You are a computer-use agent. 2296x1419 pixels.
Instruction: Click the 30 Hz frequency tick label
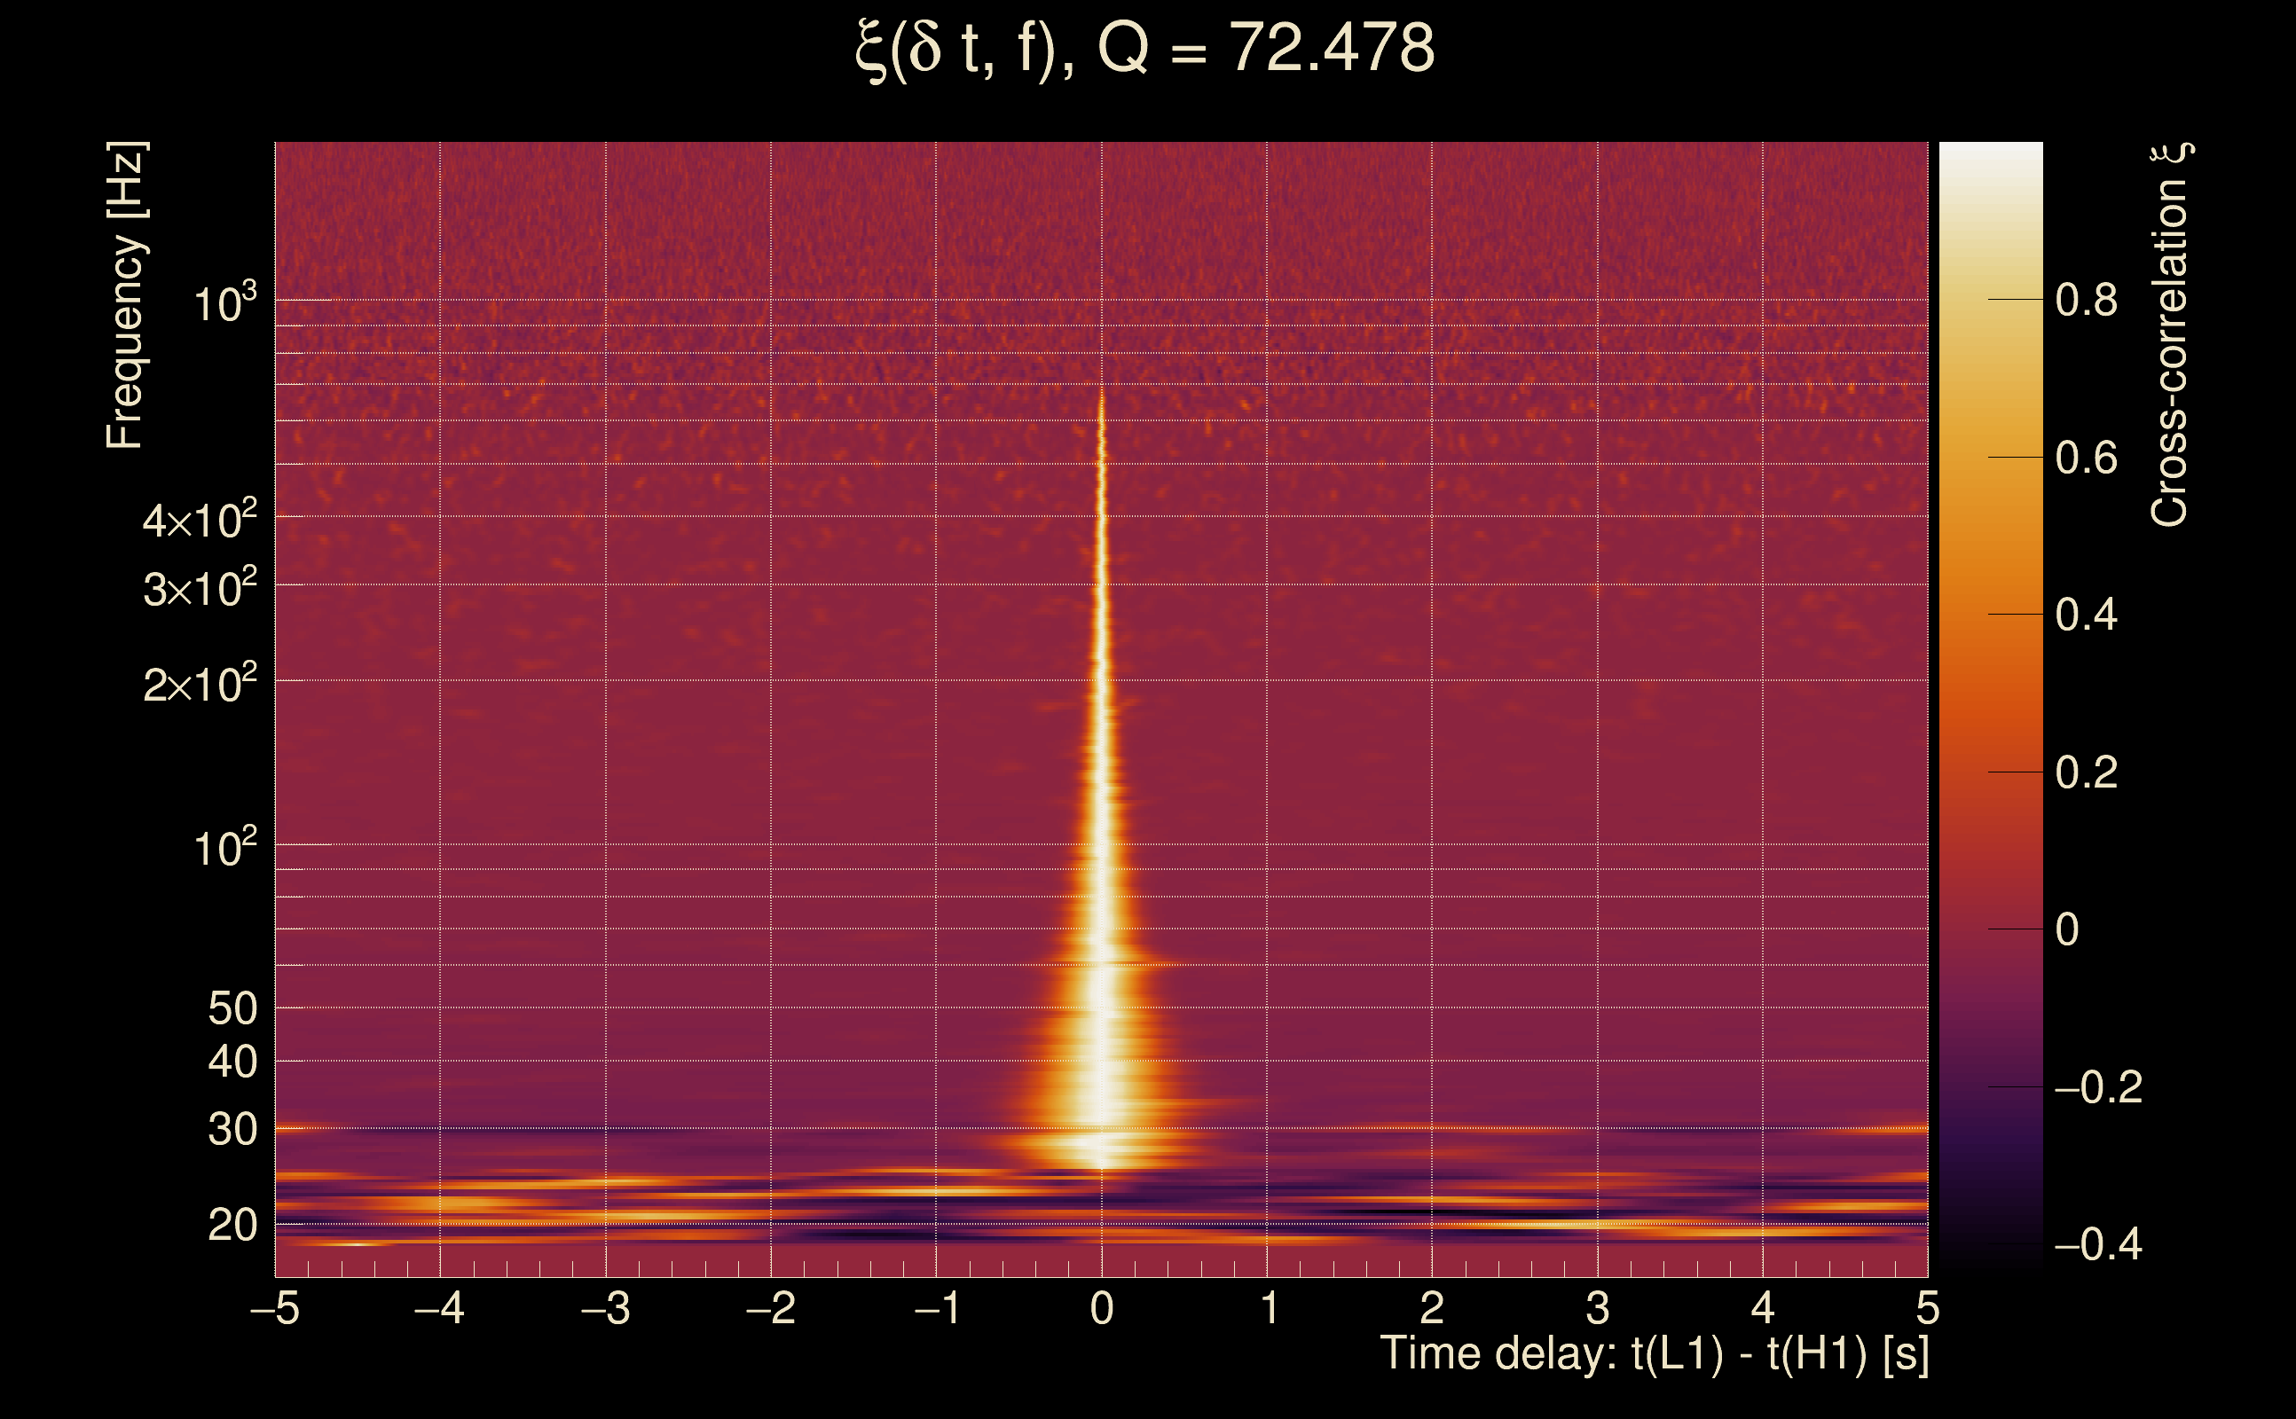click(x=232, y=1129)
